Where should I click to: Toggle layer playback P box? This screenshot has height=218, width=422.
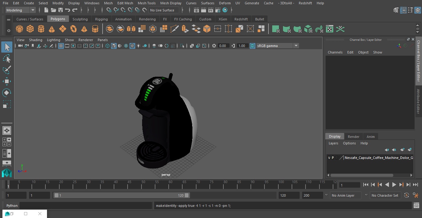coord(333,158)
